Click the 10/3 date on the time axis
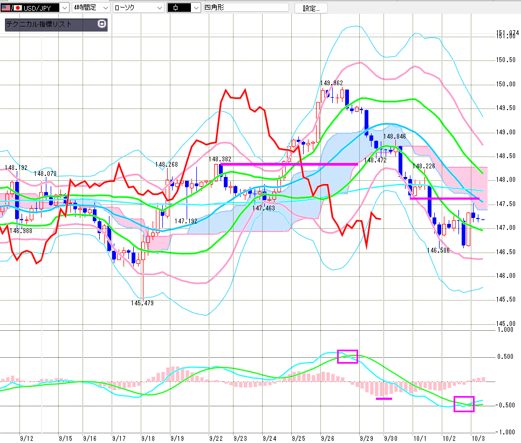The width and height of the screenshot is (521, 443). point(478,439)
